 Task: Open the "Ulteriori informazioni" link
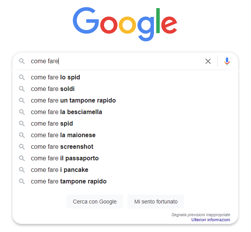[x=210, y=220]
